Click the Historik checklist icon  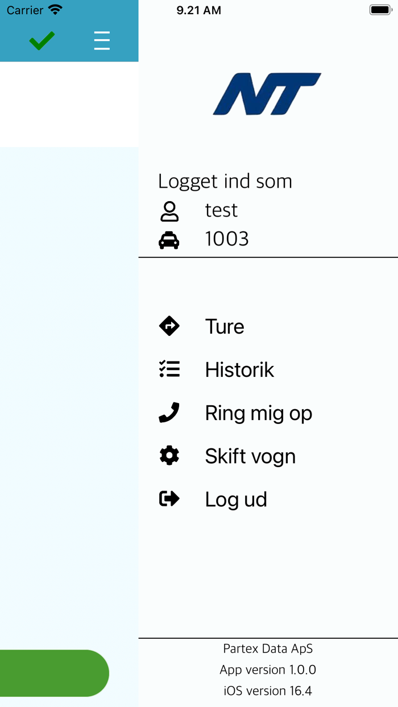tap(169, 369)
